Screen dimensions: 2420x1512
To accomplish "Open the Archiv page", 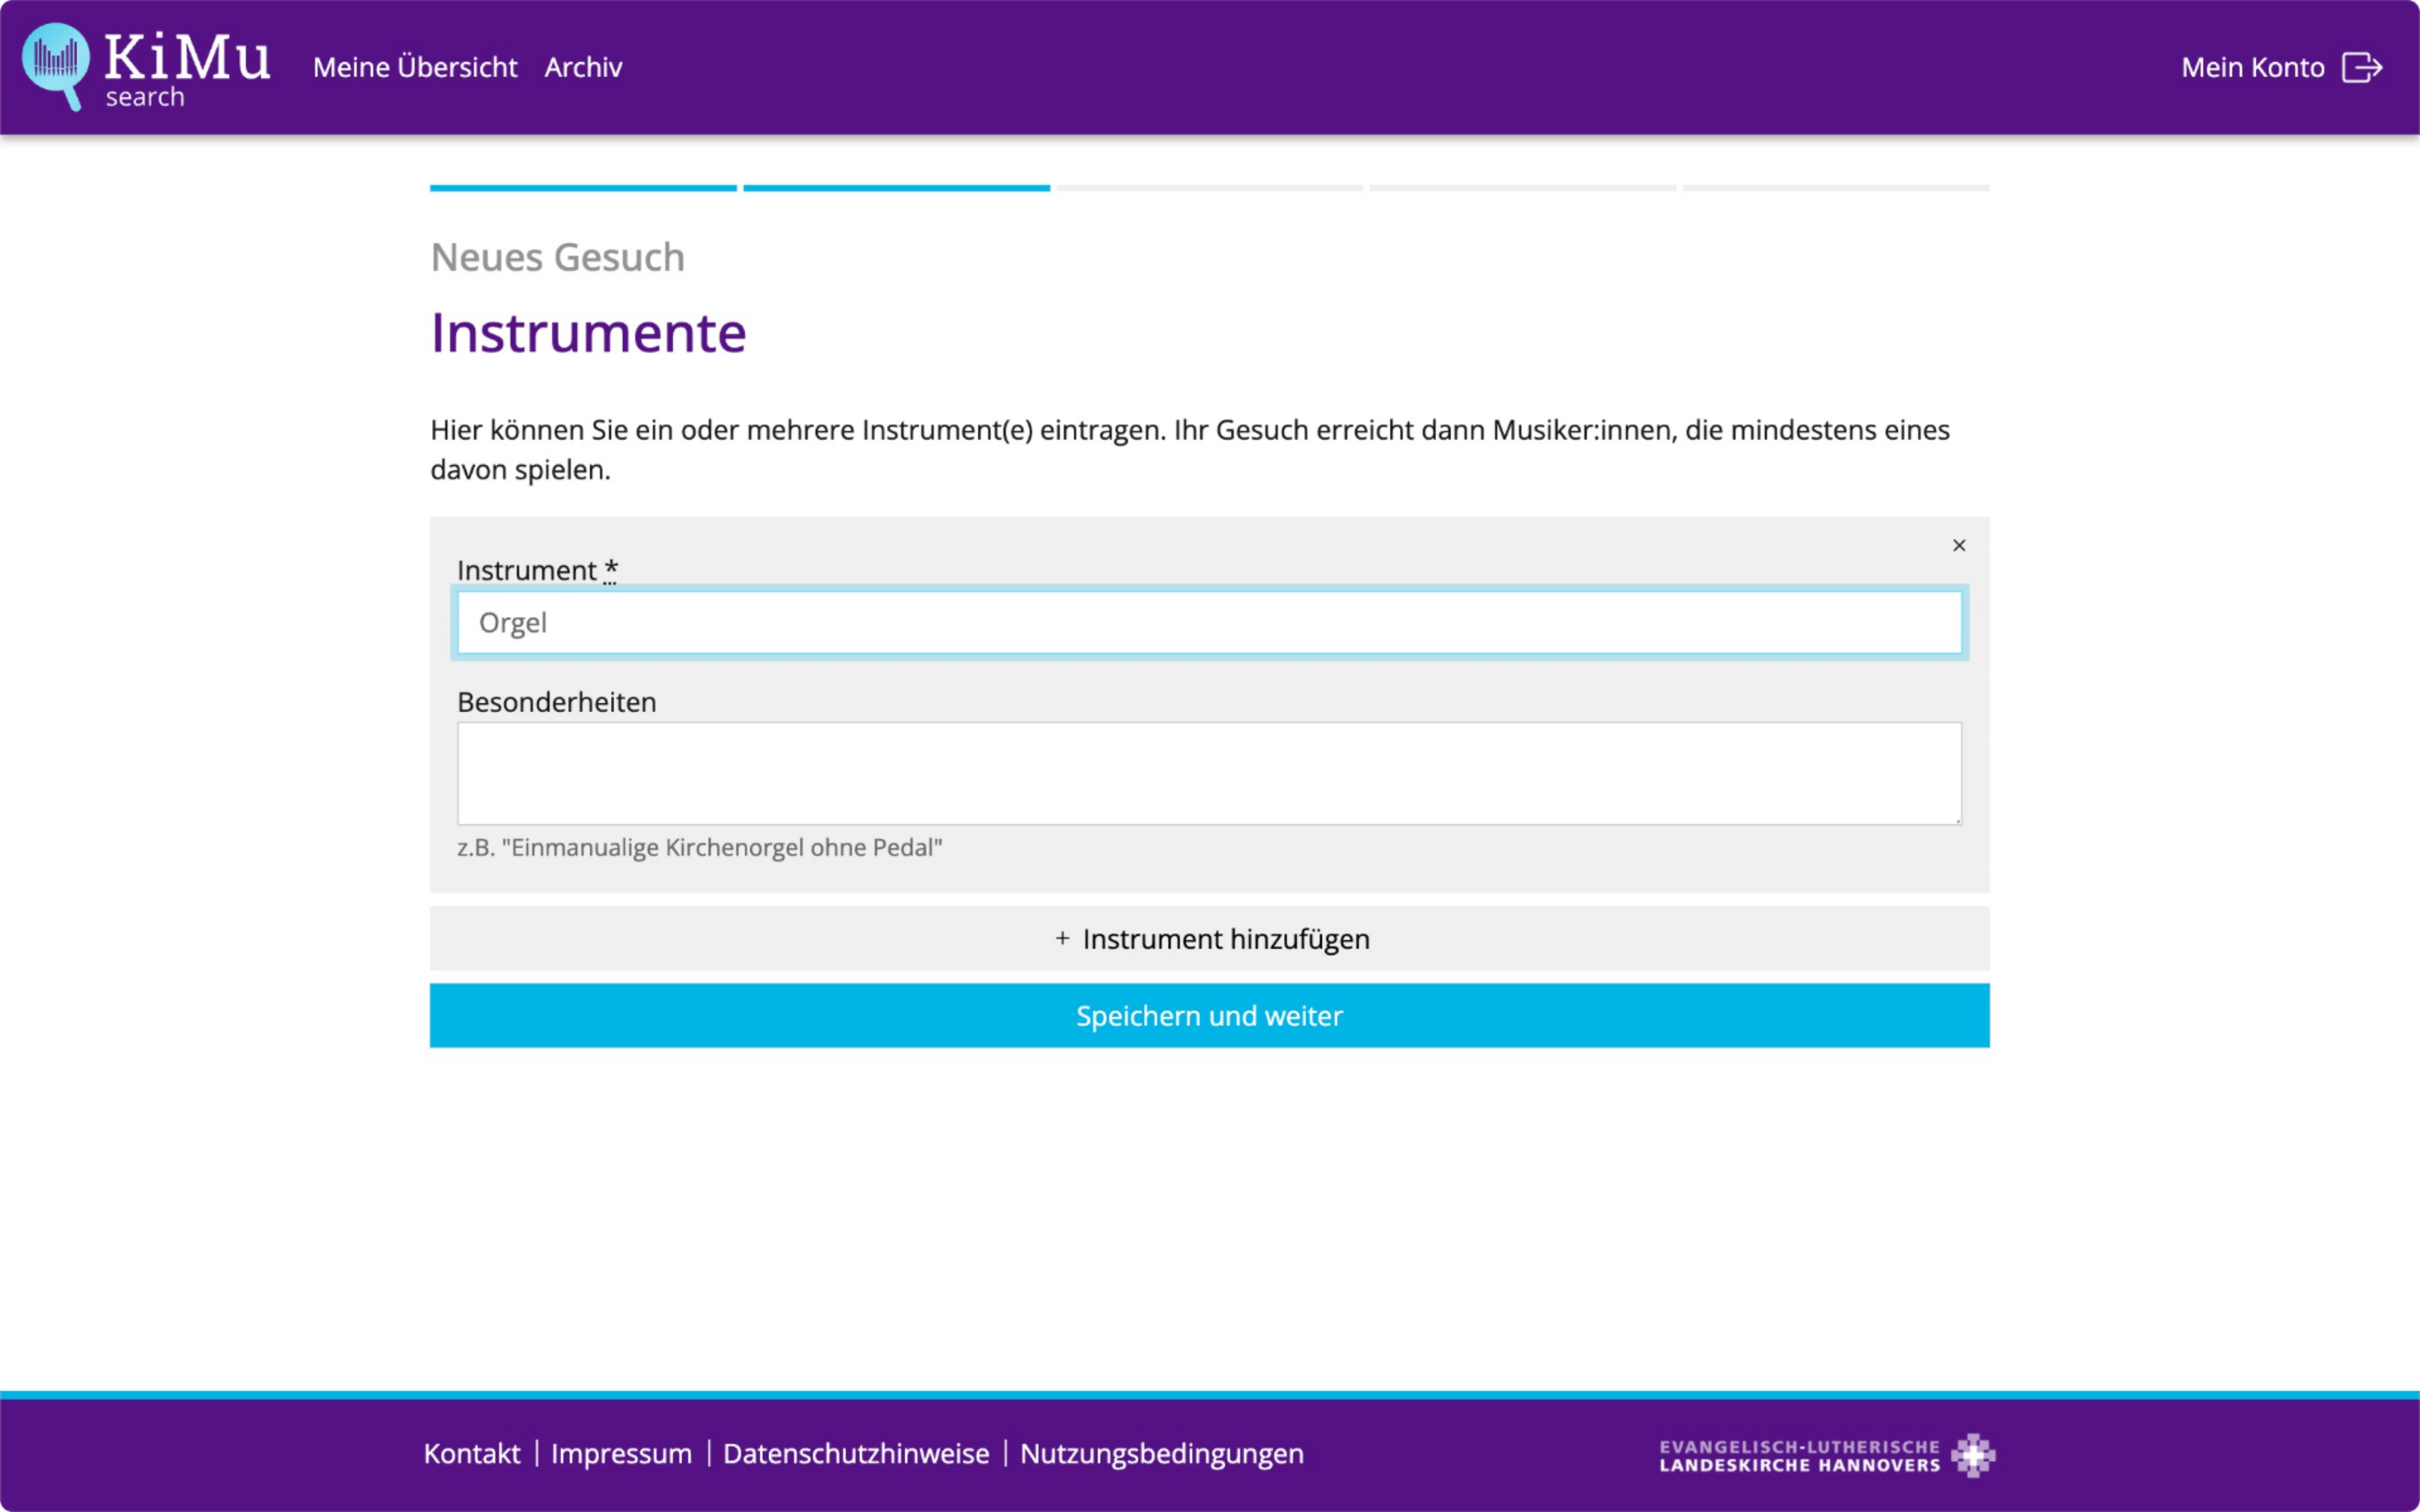I will [x=583, y=67].
